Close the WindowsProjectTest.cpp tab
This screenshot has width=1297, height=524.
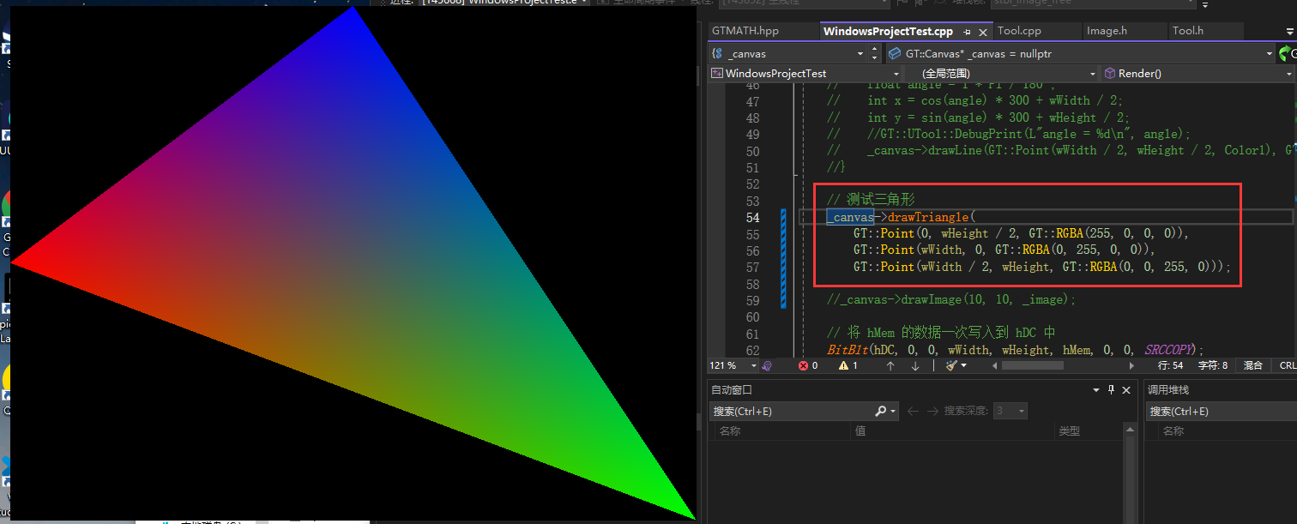click(x=983, y=32)
